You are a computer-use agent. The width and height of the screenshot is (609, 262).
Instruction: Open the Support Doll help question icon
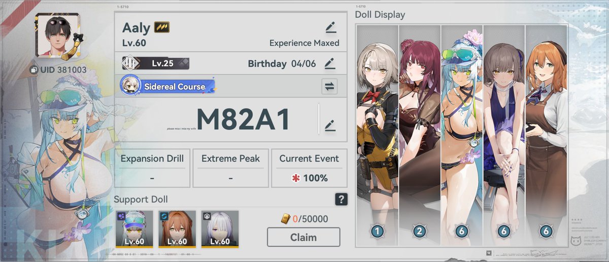[342, 199]
